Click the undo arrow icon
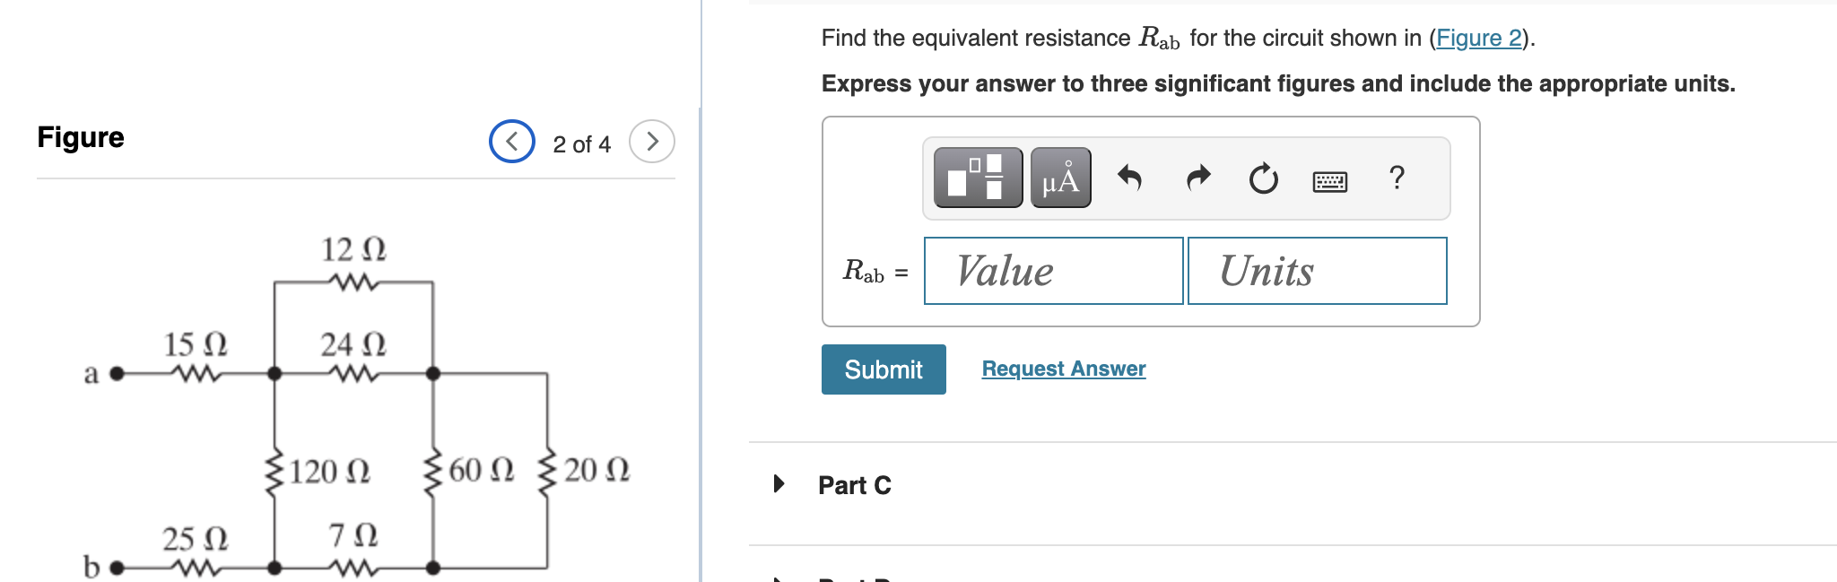Image resolution: width=1837 pixels, height=582 pixels. [x=1129, y=178]
